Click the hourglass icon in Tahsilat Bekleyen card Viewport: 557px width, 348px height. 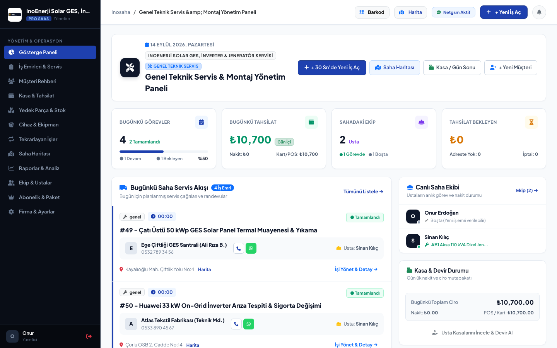[x=531, y=122]
